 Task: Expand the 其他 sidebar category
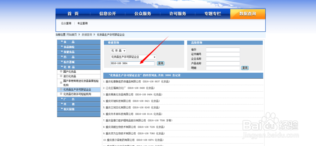pyautogui.click(x=79, y=104)
